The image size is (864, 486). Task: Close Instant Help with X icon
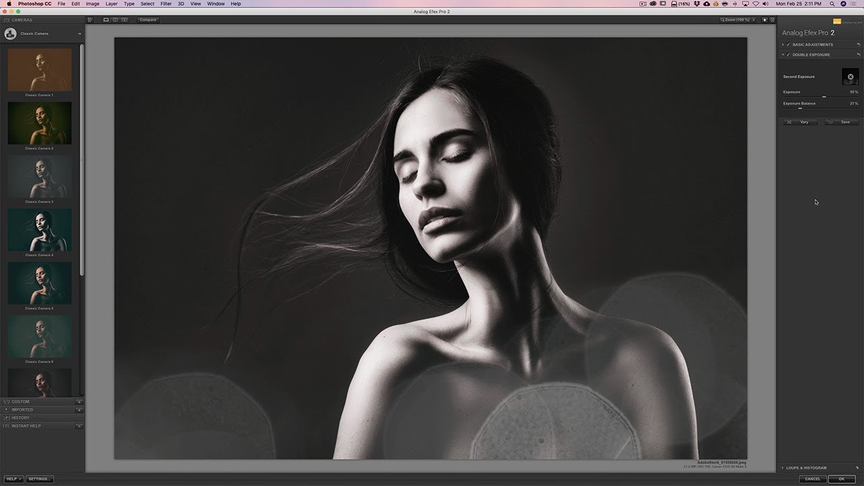[x=79, y=426]
